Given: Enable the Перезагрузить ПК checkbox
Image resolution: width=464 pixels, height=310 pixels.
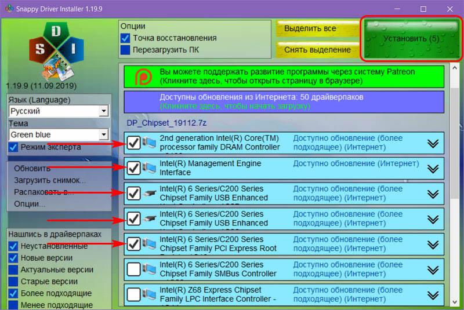Looking at the screenshot, I should point(125,50).
